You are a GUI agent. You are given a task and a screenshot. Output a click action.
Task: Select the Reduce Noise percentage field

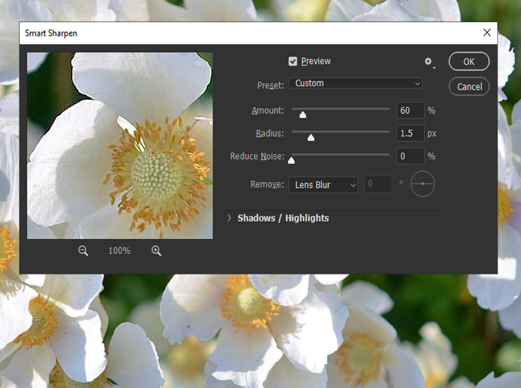410,156
